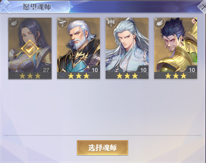Image resolution: width=206 pixels, height=163 pixels.
Task: Click the three stars under golden-armored man
Action: [x=176, y=76]
